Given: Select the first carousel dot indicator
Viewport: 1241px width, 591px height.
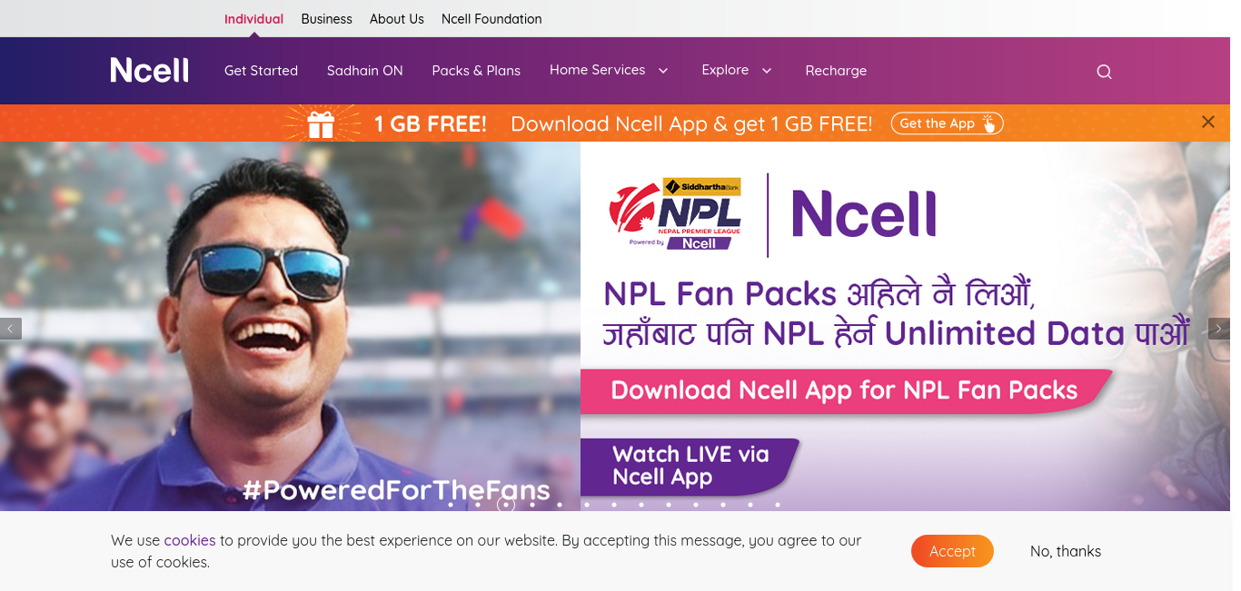Looking at the screenshot, I should coord(451,505).
